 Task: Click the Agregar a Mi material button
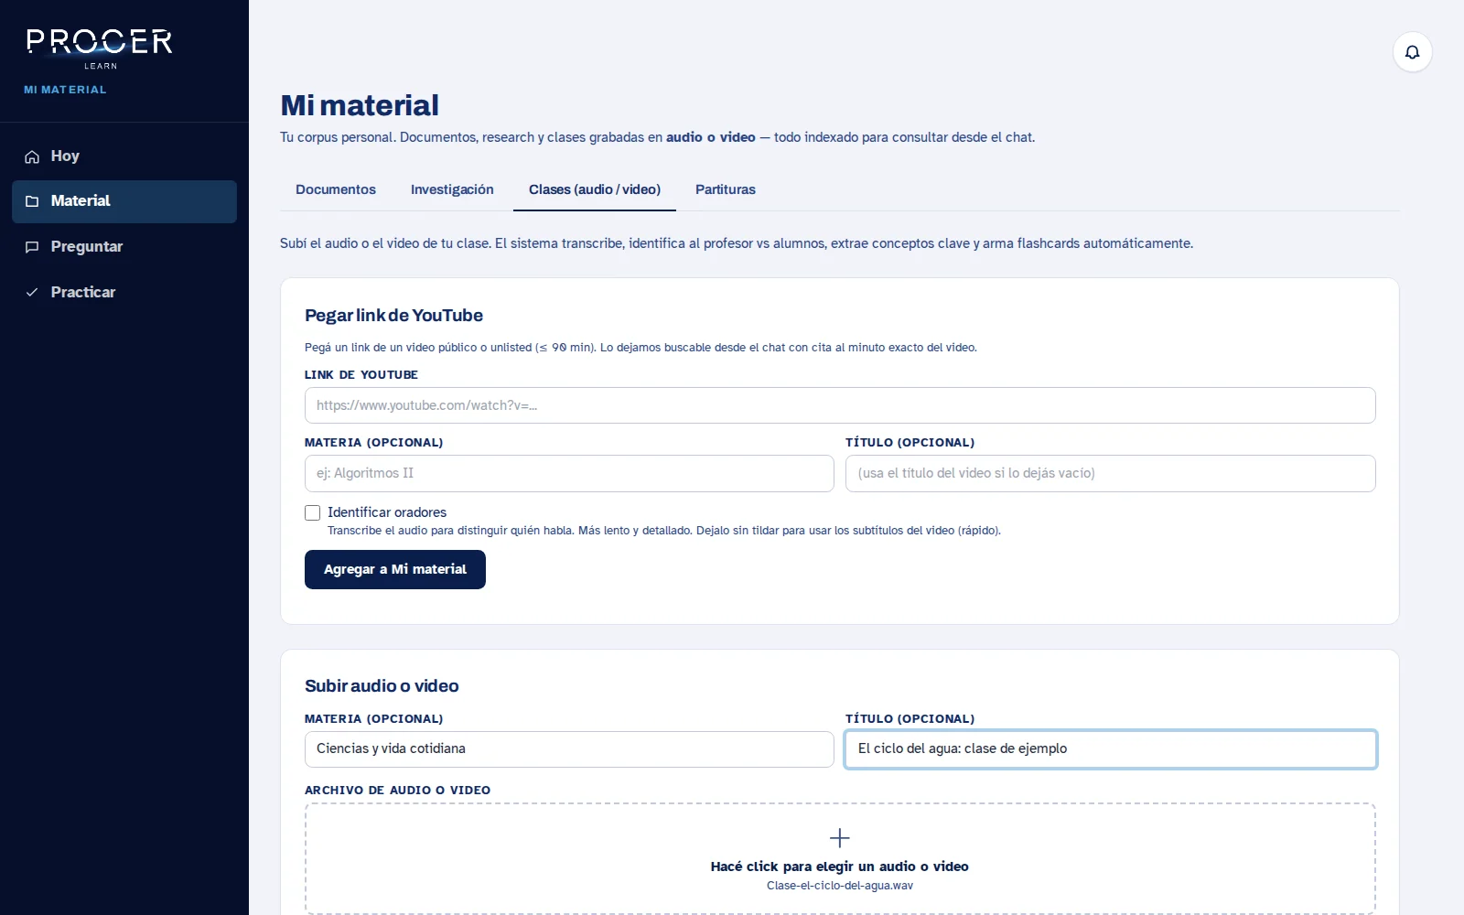pos(395,569)
